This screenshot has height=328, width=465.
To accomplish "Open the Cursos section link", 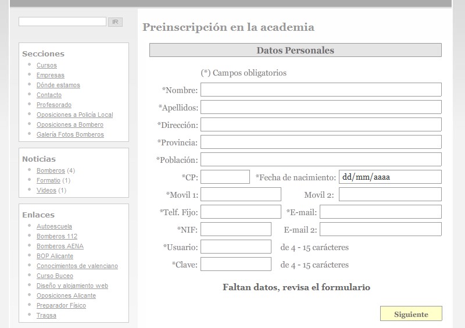I will point(46,65).
